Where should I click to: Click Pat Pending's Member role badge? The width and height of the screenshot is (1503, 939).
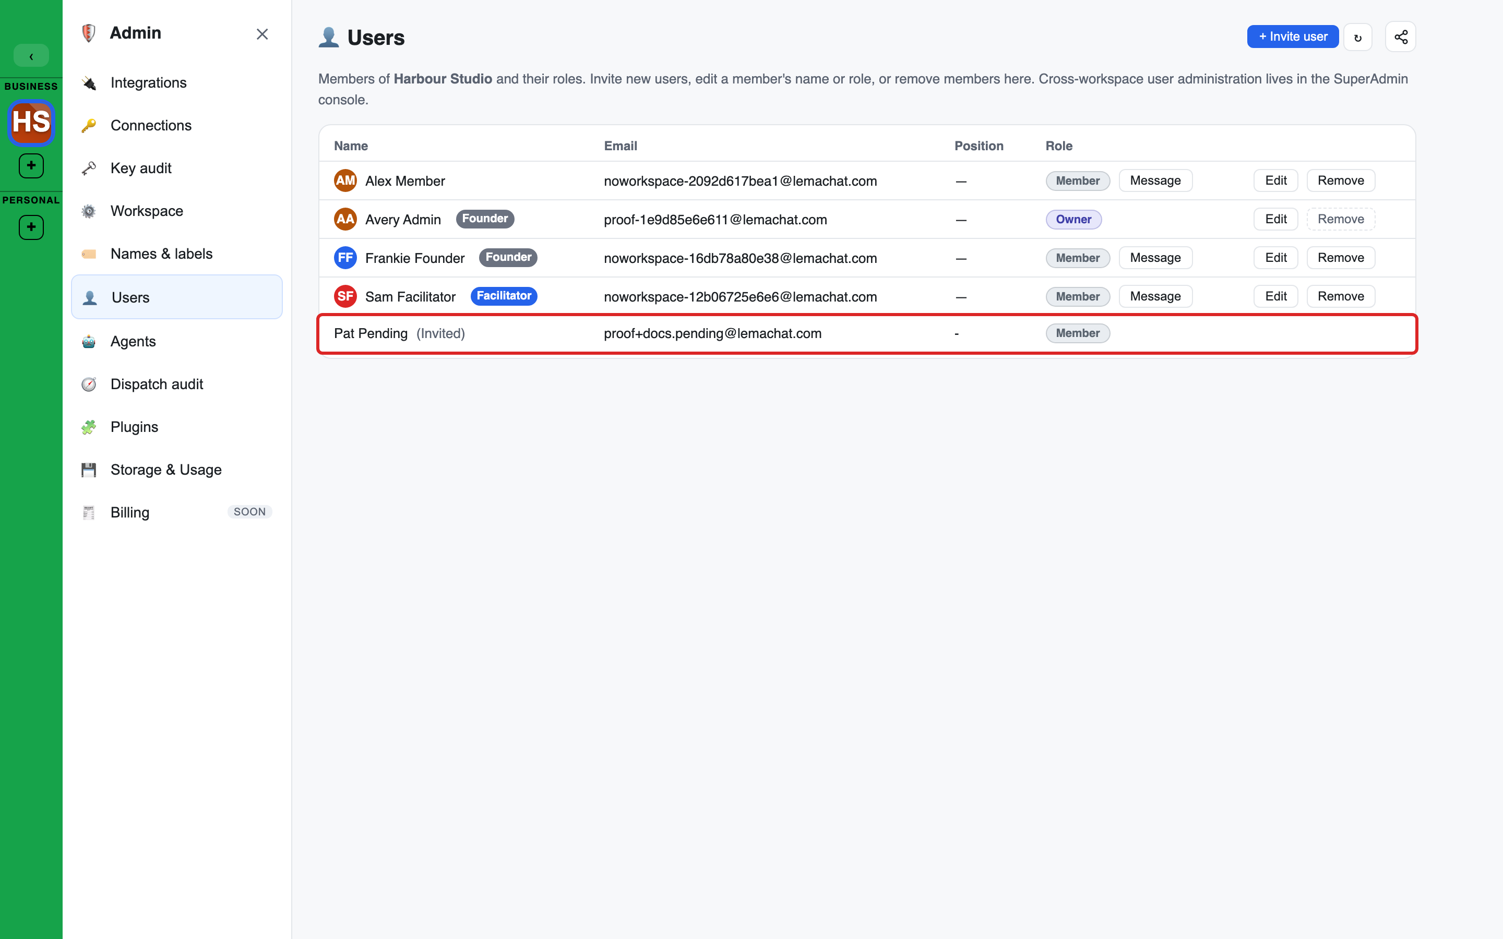[x=1078, y=333]
